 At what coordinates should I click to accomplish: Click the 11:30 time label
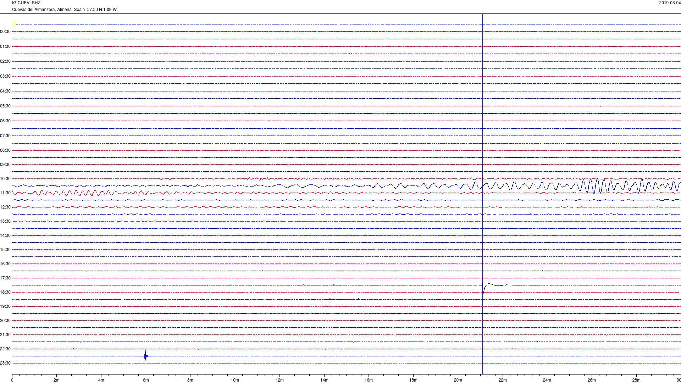5,193
